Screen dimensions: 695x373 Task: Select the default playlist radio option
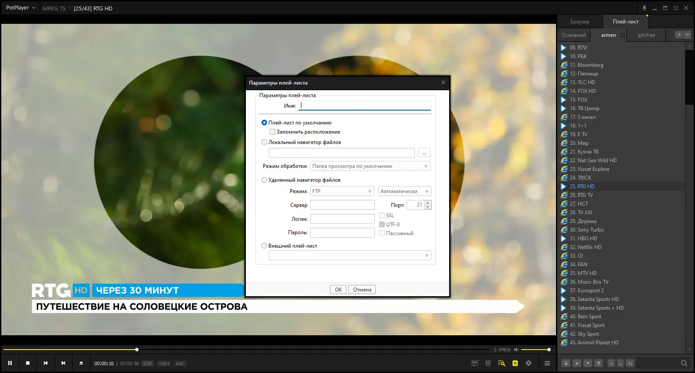264,123
